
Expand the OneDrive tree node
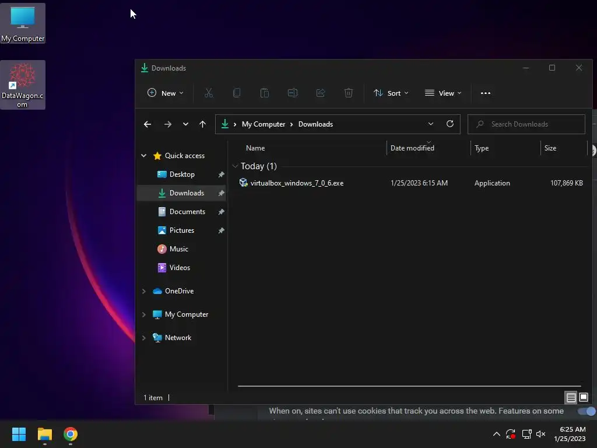144,291
